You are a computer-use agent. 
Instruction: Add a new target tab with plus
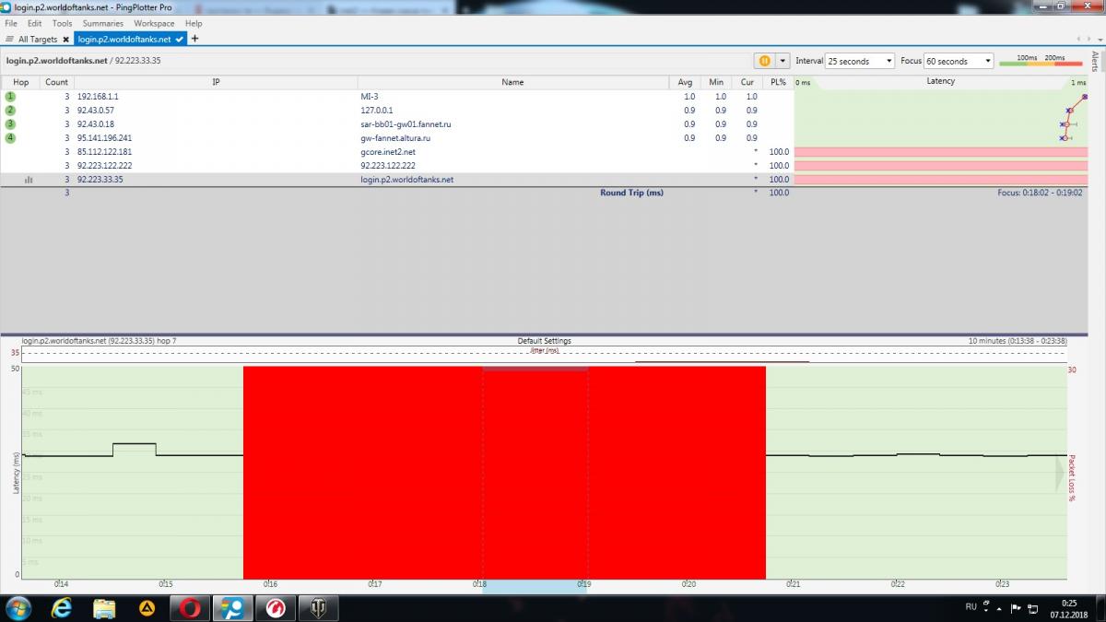[194, 39]
